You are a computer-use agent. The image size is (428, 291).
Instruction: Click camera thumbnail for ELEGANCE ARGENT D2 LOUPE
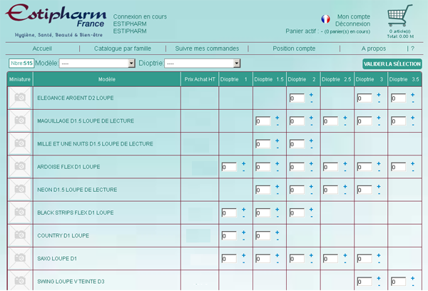click(x=21, y=98)
